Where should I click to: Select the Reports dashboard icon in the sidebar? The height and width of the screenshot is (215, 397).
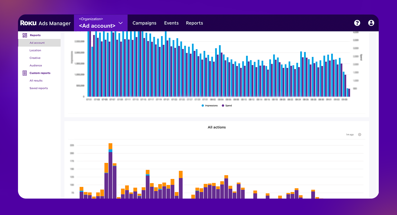[x=25, y=35]
